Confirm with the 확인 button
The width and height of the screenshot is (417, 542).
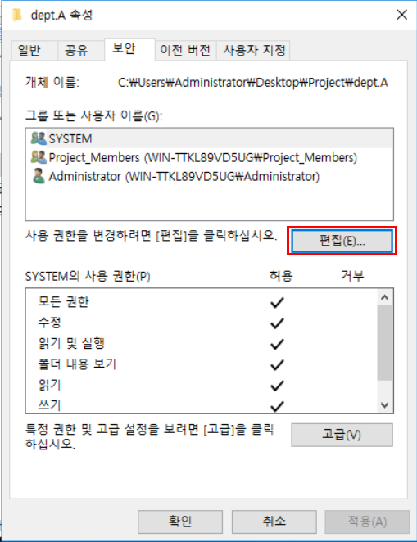tap(180, 522)
